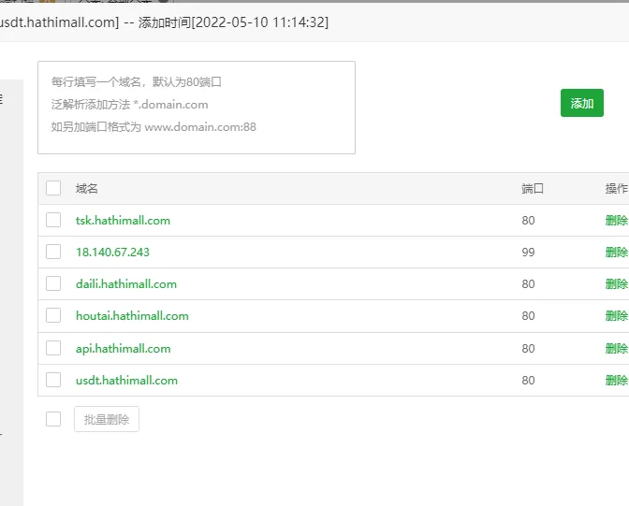This screenshot has width=629, height=506.
Task: Toggle the select-all checkbox beside 域名 header
Action: 53,188
